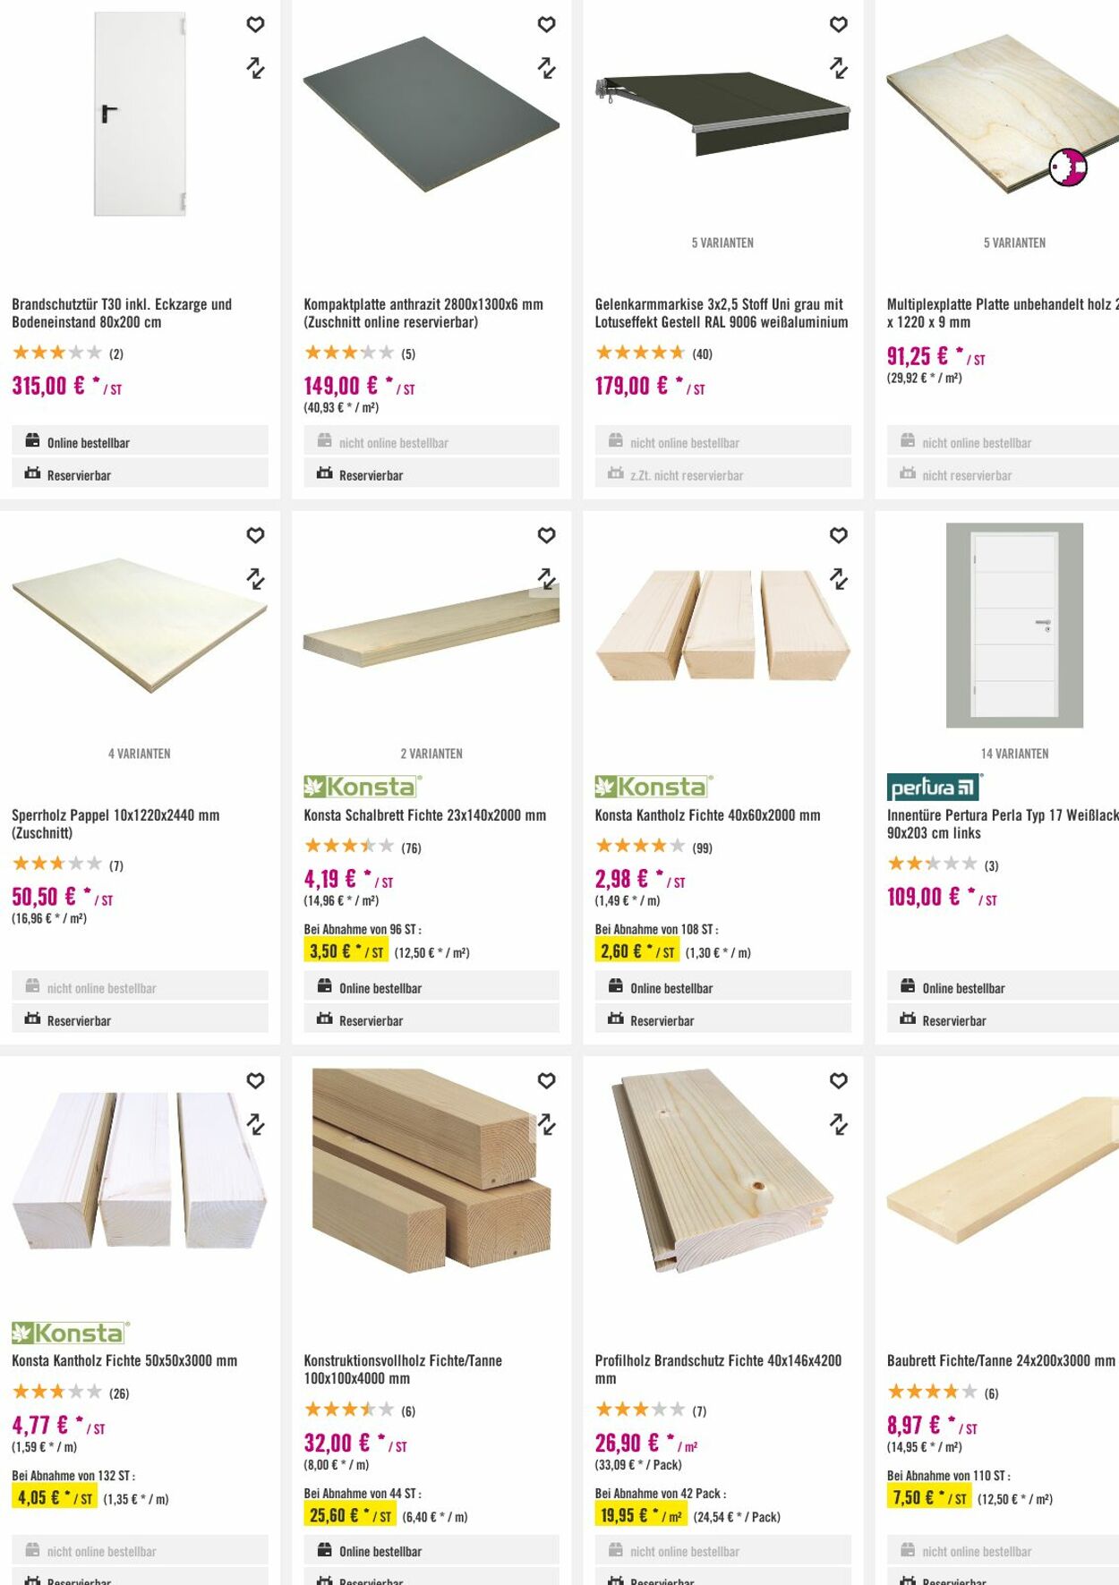The height and width of the screenshot is (1585, 1119).
Task: Add Brandschutztür T30 to wishlist
Action: coord(255,25)
